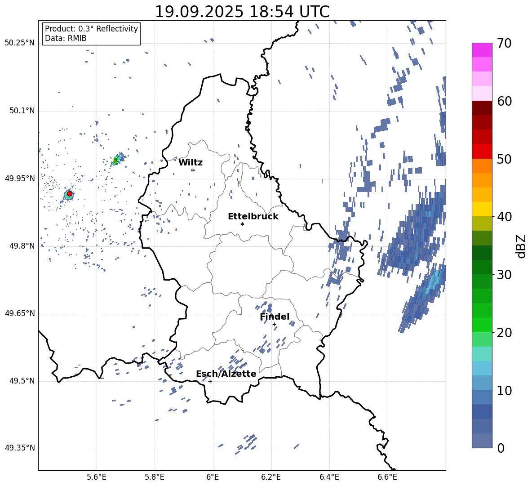Click the 6.2°E longitude label
The height and width of the screenshot is (486, 532).
pos(271,477)
